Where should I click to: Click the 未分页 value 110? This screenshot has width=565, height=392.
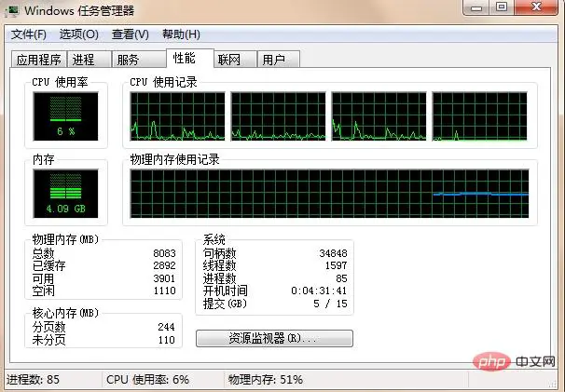click(167, 340)
